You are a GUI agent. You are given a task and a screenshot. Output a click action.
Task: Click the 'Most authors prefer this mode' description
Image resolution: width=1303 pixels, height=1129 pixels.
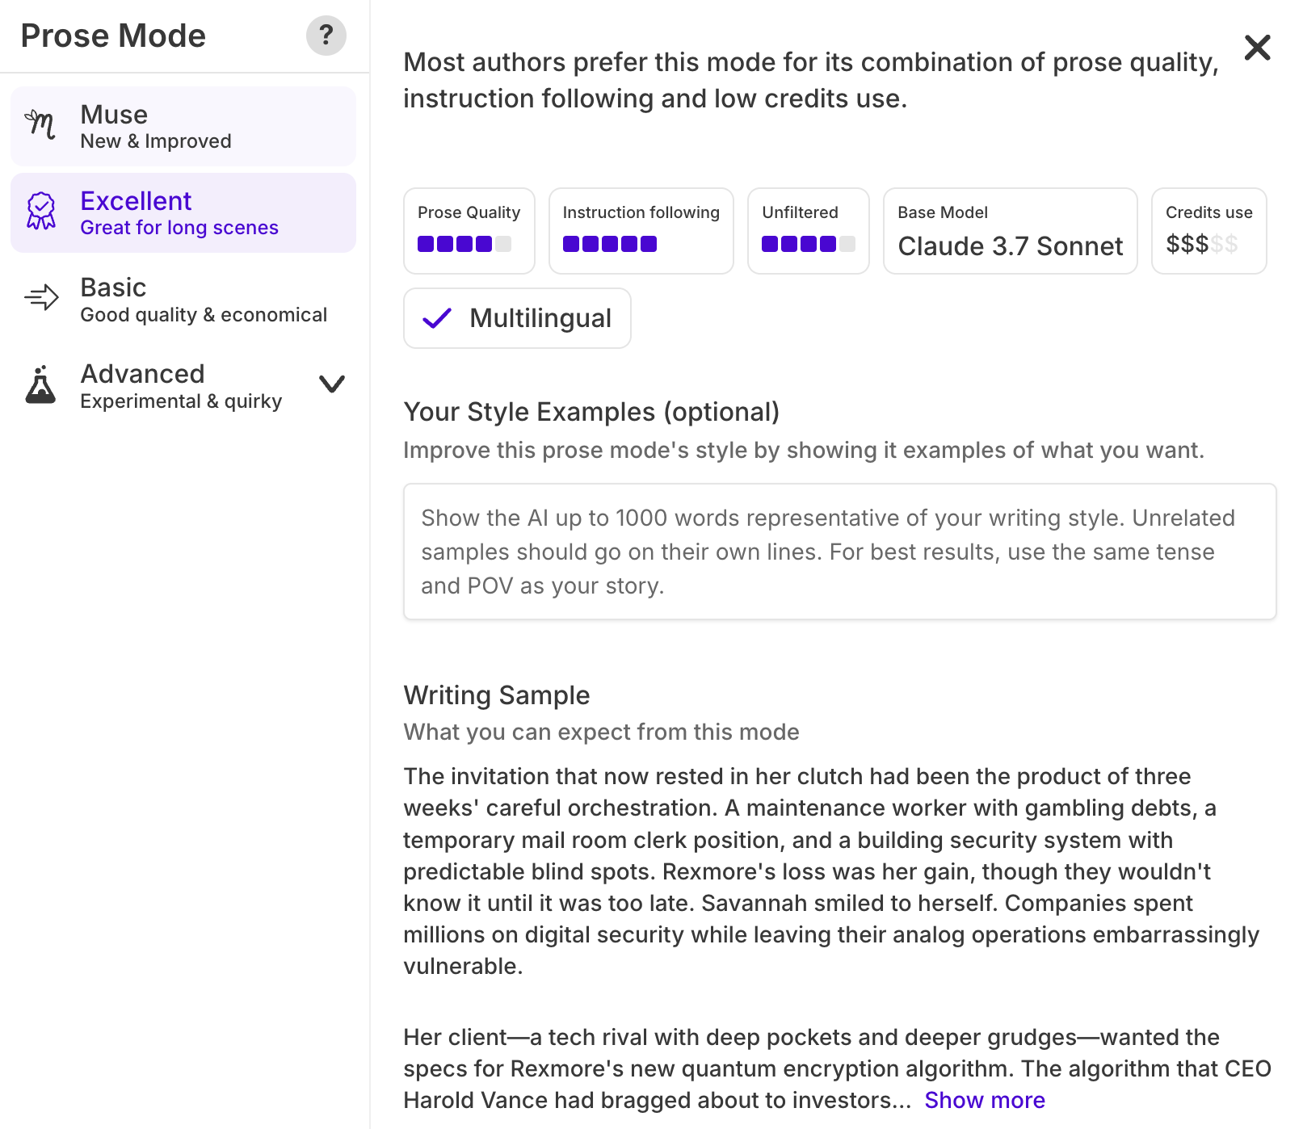[x=812, y=80]
